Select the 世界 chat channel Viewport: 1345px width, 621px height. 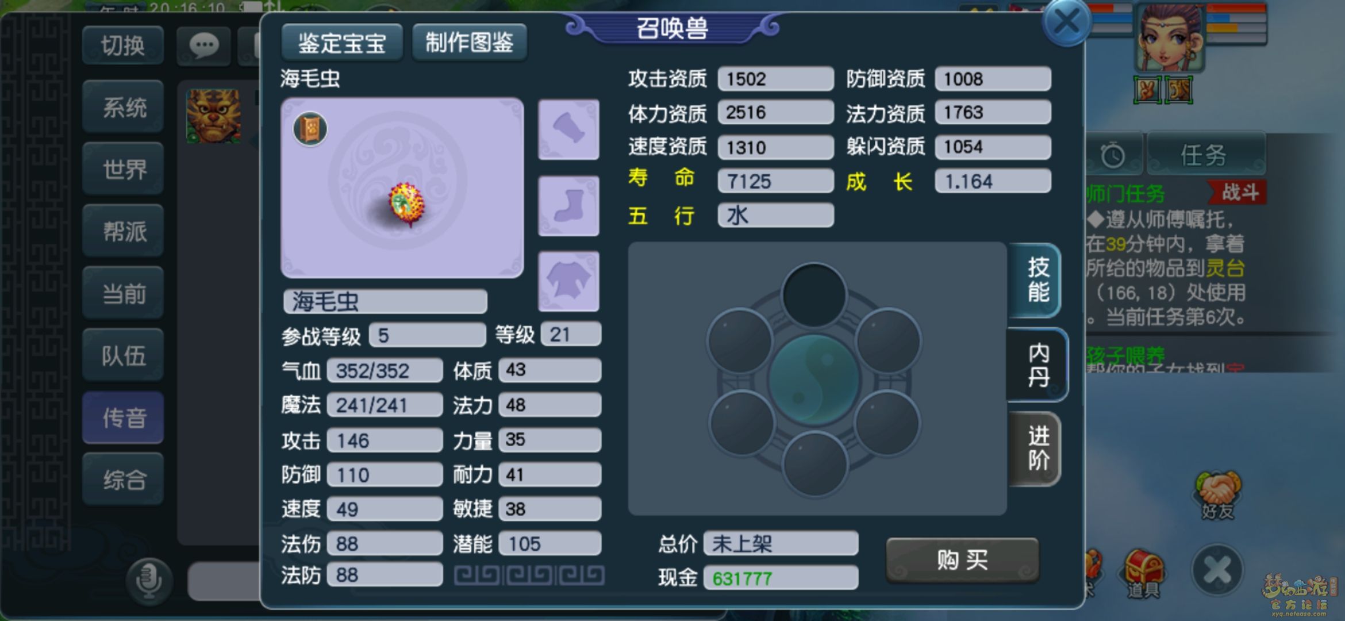click(124, 169)
